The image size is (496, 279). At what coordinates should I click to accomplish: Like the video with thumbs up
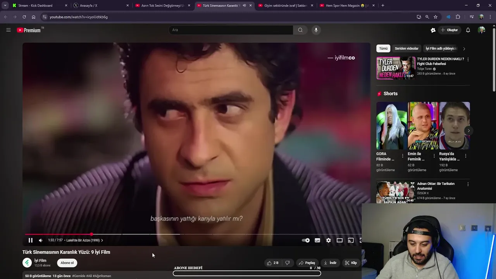[x=272, y=263]
